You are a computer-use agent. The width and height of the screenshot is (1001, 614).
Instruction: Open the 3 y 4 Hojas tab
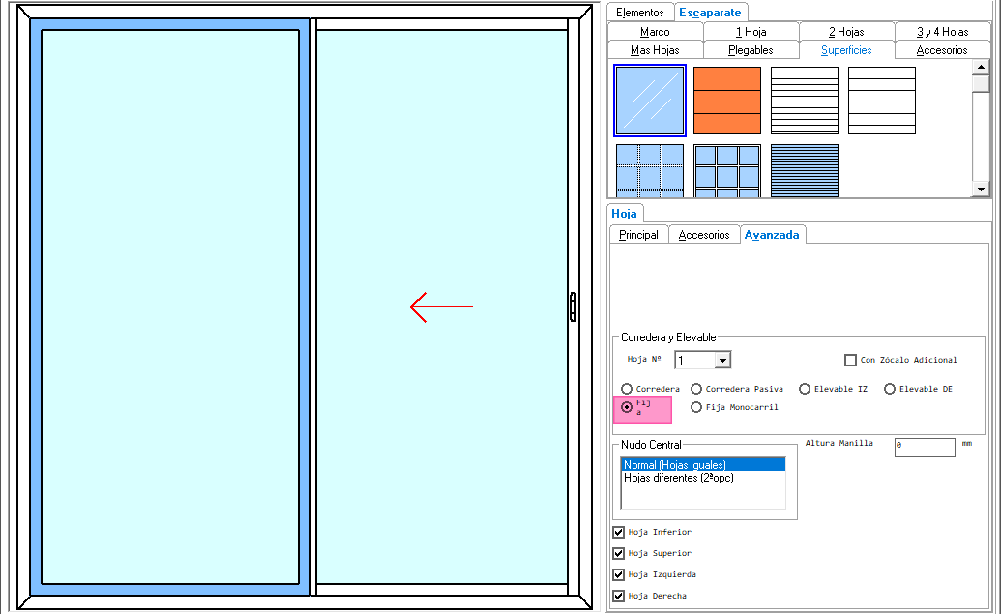point(942,31)
